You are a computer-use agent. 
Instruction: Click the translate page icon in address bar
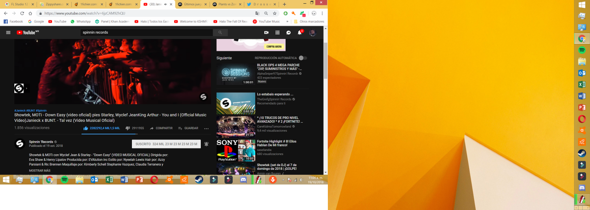257,13
